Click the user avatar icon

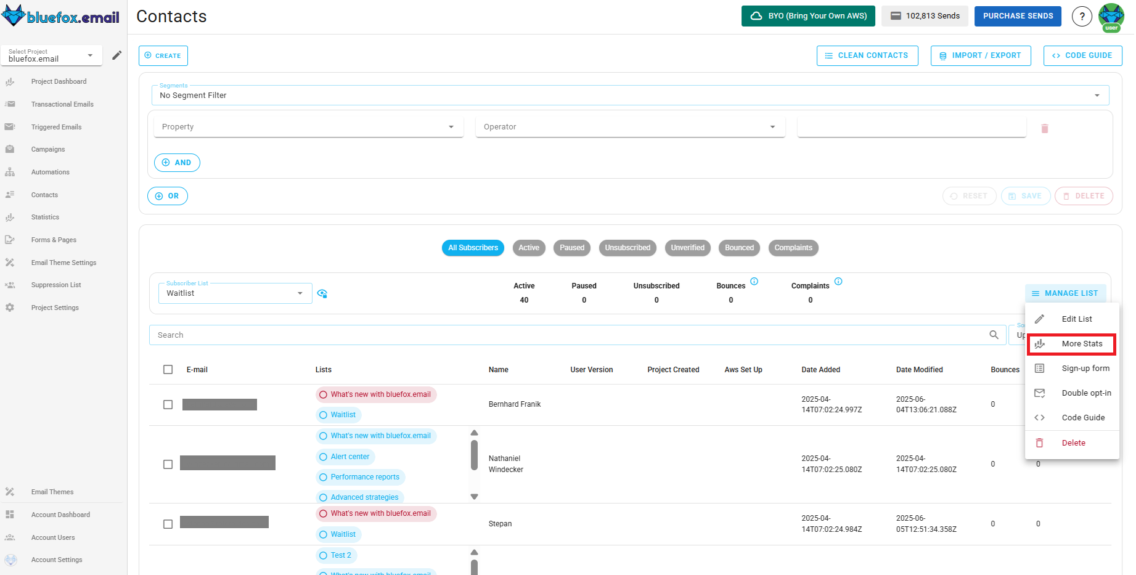point(1111,17)
